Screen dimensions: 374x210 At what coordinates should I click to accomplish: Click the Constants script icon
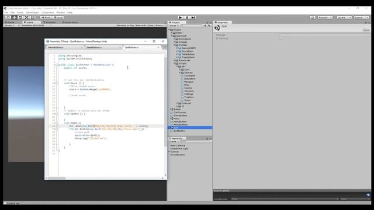tap(182, 76)
